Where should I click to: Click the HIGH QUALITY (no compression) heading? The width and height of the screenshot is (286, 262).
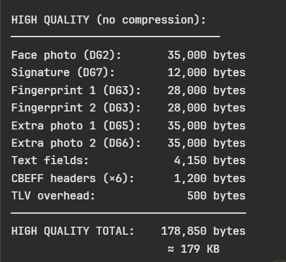click(109, 20)
